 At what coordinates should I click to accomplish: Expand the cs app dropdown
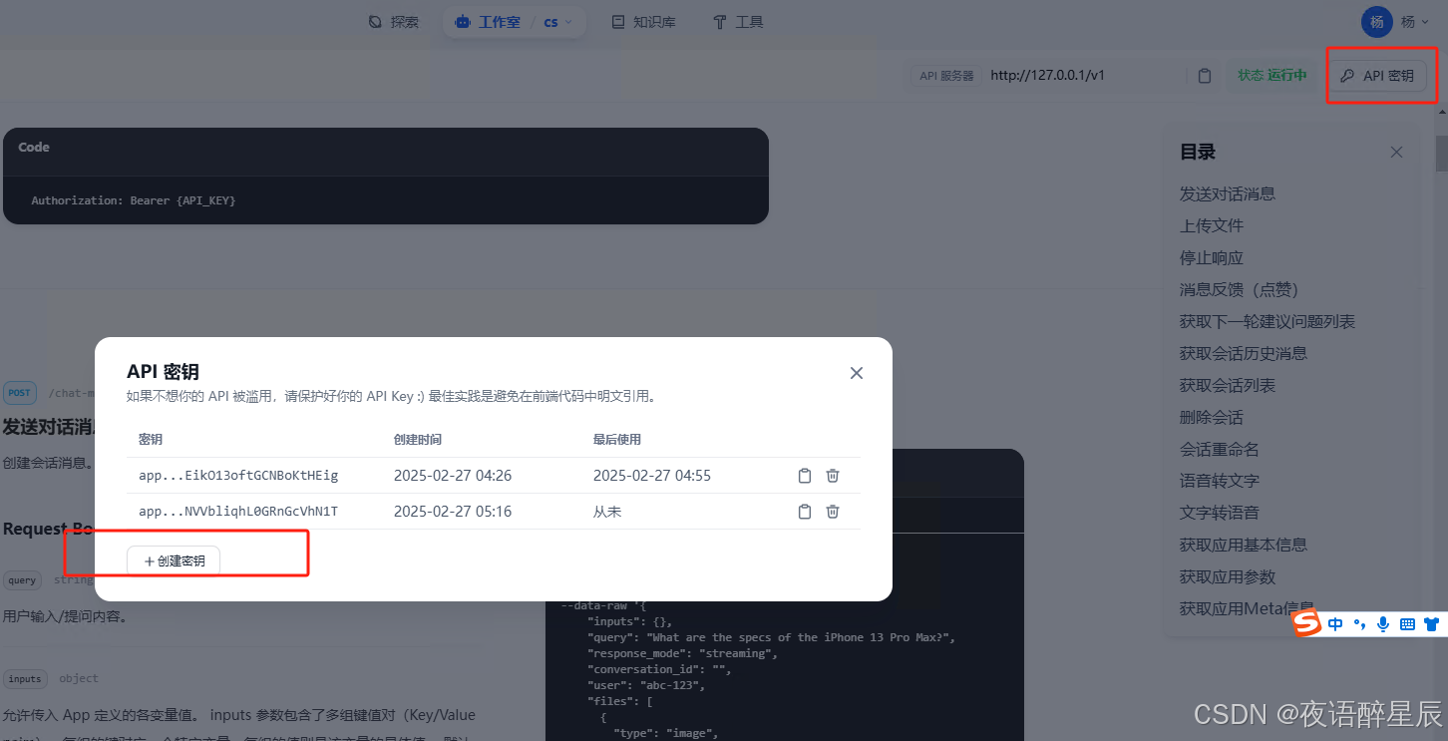pos(555,21)
